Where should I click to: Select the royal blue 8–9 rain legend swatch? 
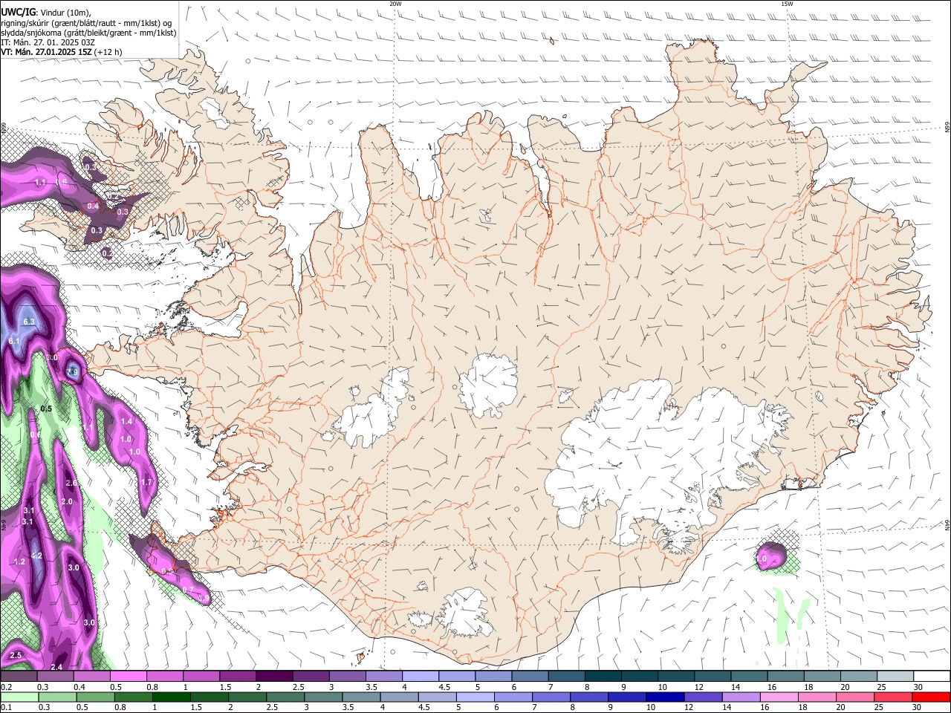589,697
